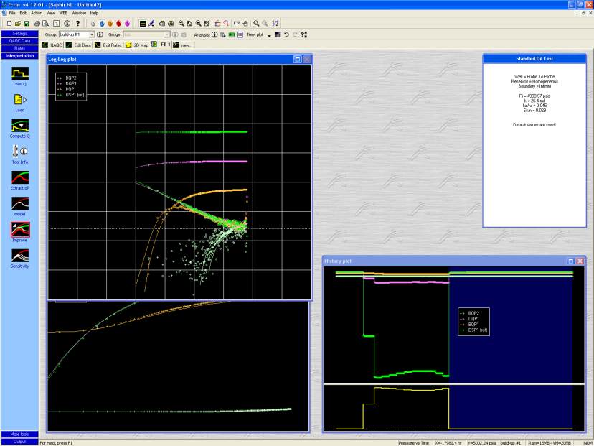
Task: Switch to the Edit Rates tab
Action: tap(108, 45)
